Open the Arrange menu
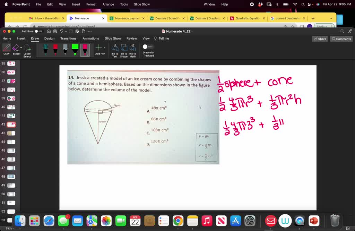Image resolution: width=355 pixels, height=231 pixels. pyautogui.click(x=108, y=4)
